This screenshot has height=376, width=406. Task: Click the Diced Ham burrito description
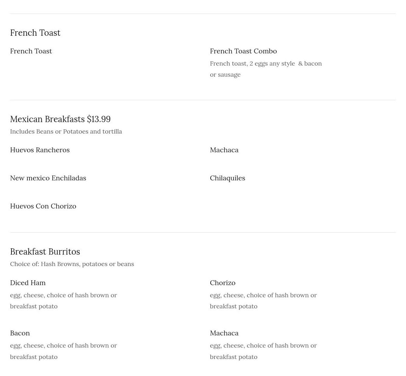tap(64, 301)
